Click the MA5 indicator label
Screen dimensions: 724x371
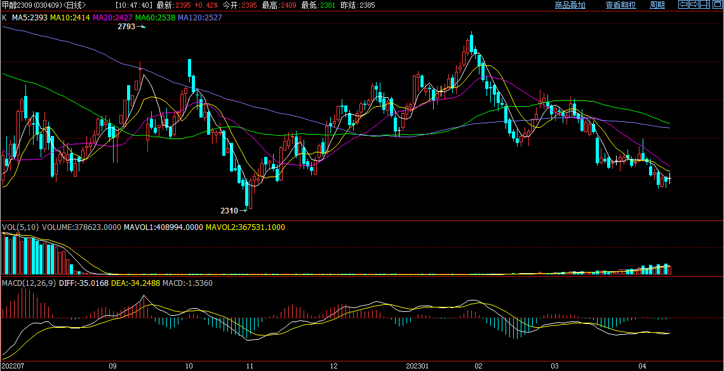(x=30, y=17)
